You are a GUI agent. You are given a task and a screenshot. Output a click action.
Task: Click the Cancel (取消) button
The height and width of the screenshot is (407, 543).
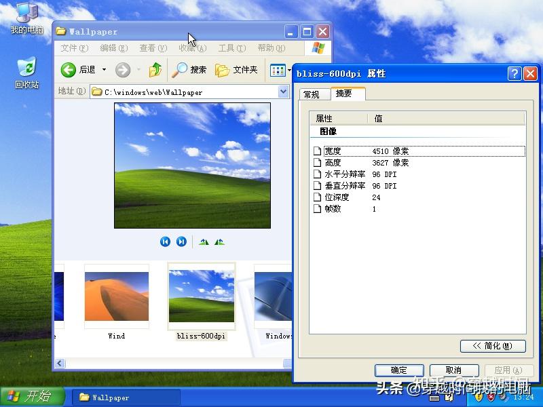[x=454, y=370]
